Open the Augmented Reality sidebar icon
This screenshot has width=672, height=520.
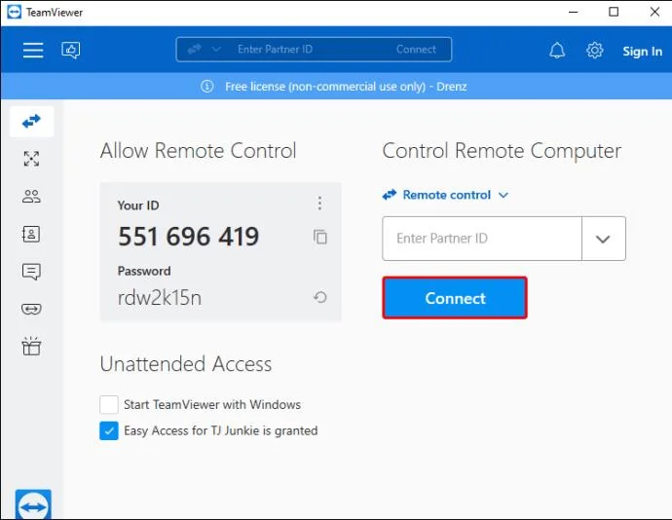point(31,309)
